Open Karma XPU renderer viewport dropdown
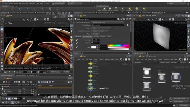This screenshot has width=190, height=107. tap(50, 23)
